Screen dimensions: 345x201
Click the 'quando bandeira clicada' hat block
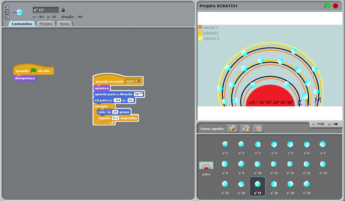[34, 70]
